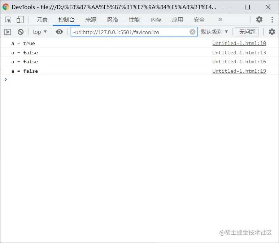Clear console with the ban icon
Image resolution: width=279 pixels, height=243 pixels.
(x=21, y=32)
